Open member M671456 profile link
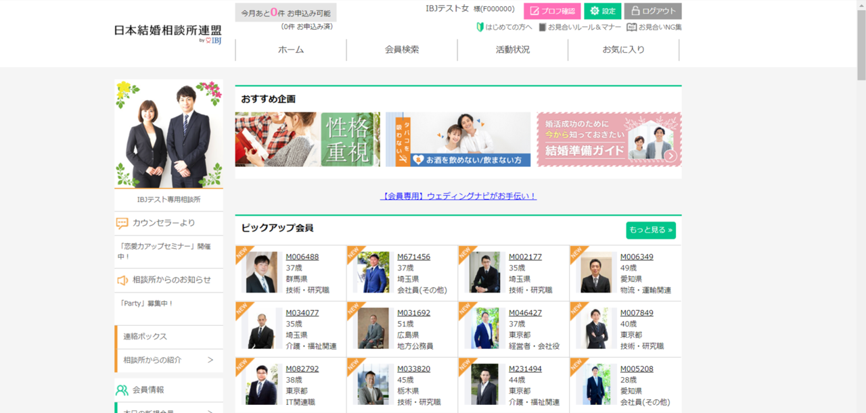 413,257
